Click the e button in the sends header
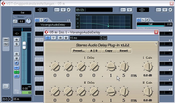 [x=170, y=10]
